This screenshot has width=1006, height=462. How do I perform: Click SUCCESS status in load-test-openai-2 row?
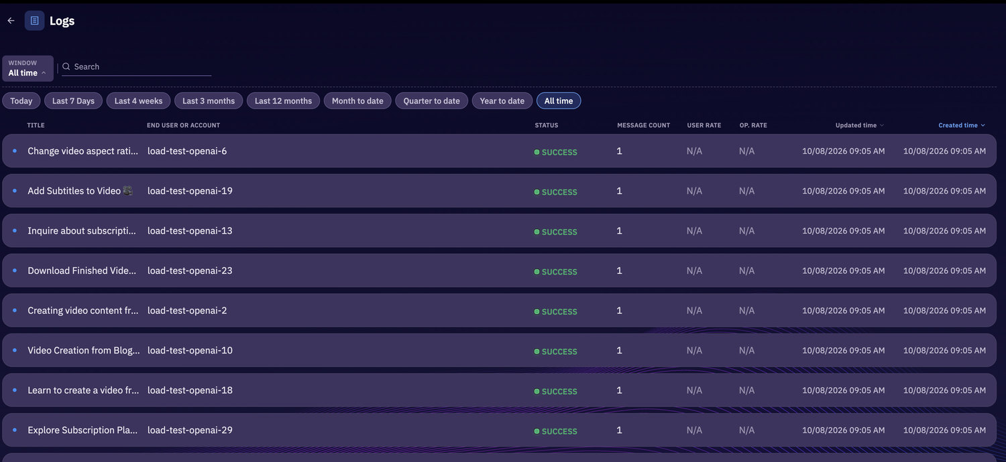coord(556,311)
